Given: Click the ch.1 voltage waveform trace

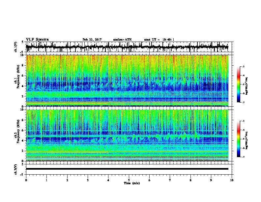Looking at the screenshot, I should (127, 47).
